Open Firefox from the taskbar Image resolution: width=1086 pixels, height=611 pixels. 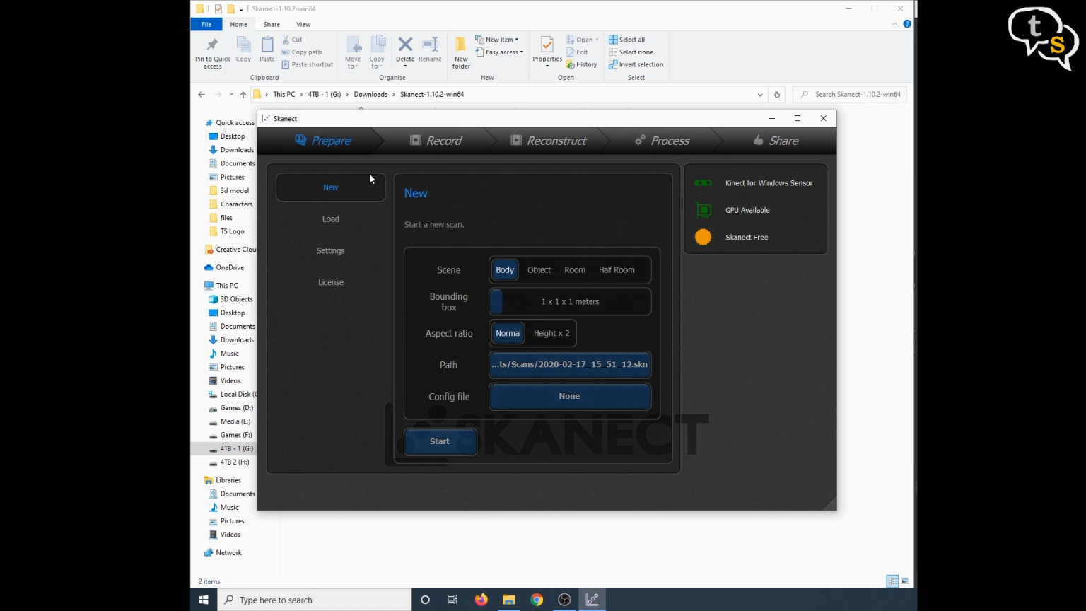(481, 600)
